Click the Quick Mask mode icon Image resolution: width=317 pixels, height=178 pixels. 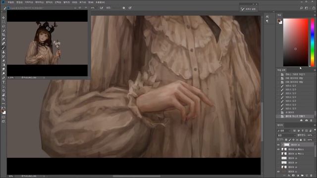click(x=3, y=117)
